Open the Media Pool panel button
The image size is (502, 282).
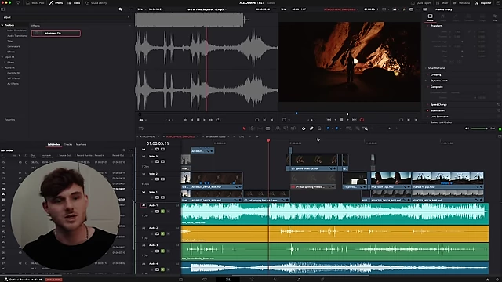35,3
